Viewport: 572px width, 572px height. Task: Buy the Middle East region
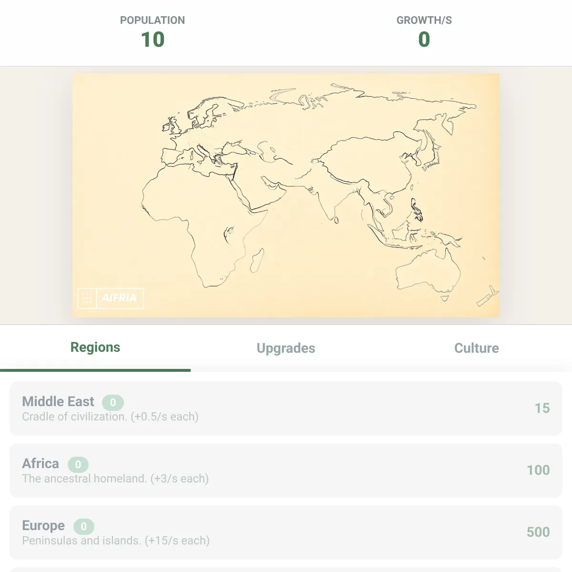click(286, 409)
